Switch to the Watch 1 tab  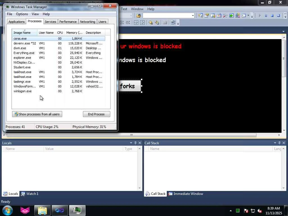pos(30,194)
